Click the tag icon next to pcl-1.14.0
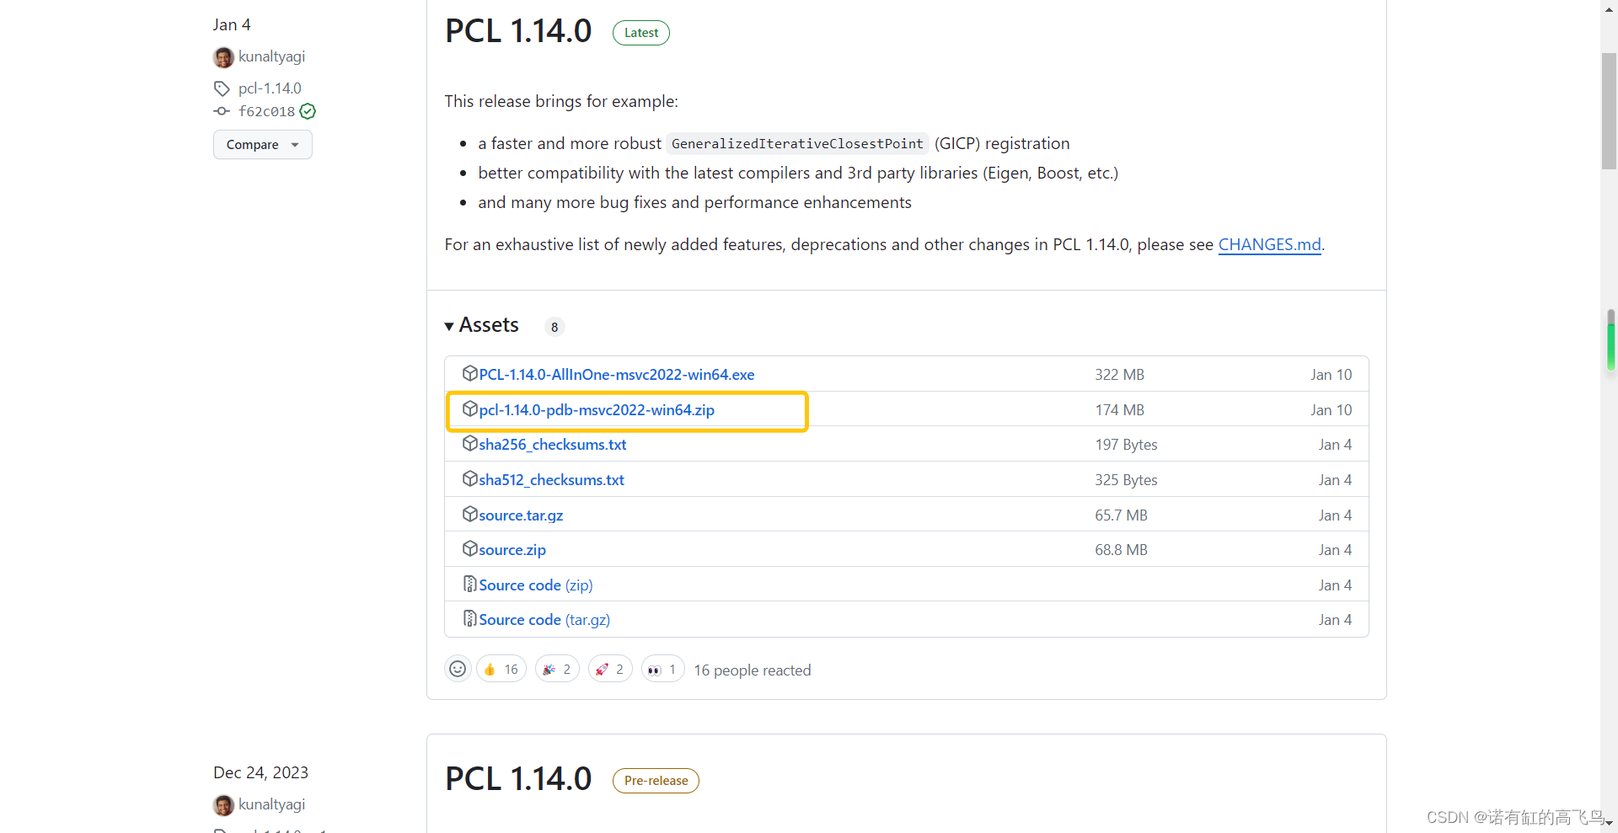 [222, 88]
